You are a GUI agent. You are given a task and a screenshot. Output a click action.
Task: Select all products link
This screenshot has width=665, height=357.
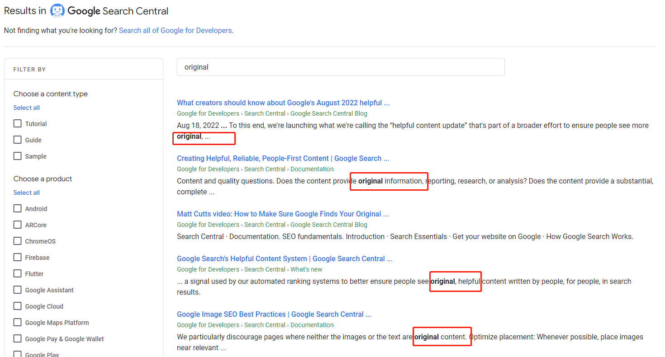point(26,193)
